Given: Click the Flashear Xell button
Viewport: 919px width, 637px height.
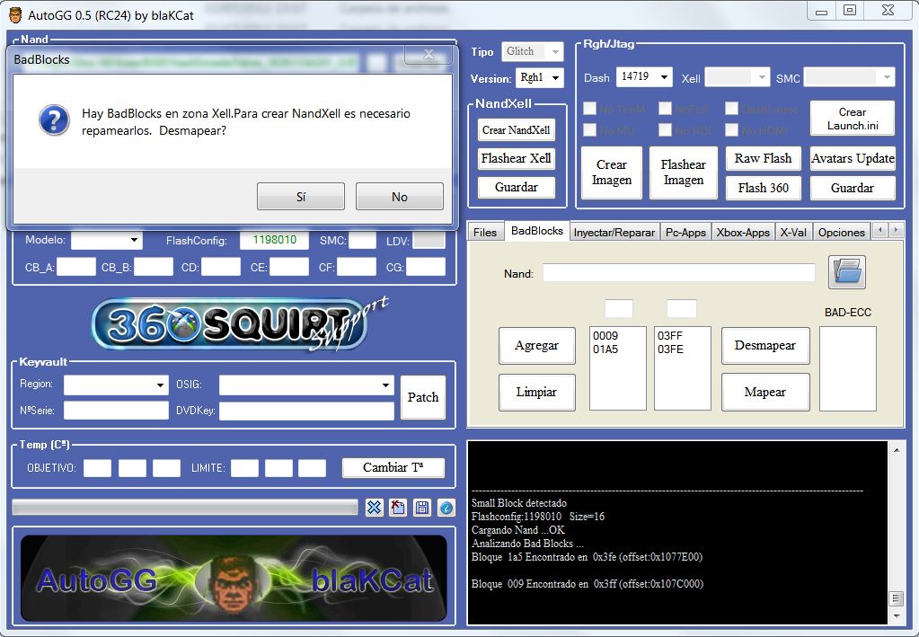Looking at the screenshot, I should [516, 158].
